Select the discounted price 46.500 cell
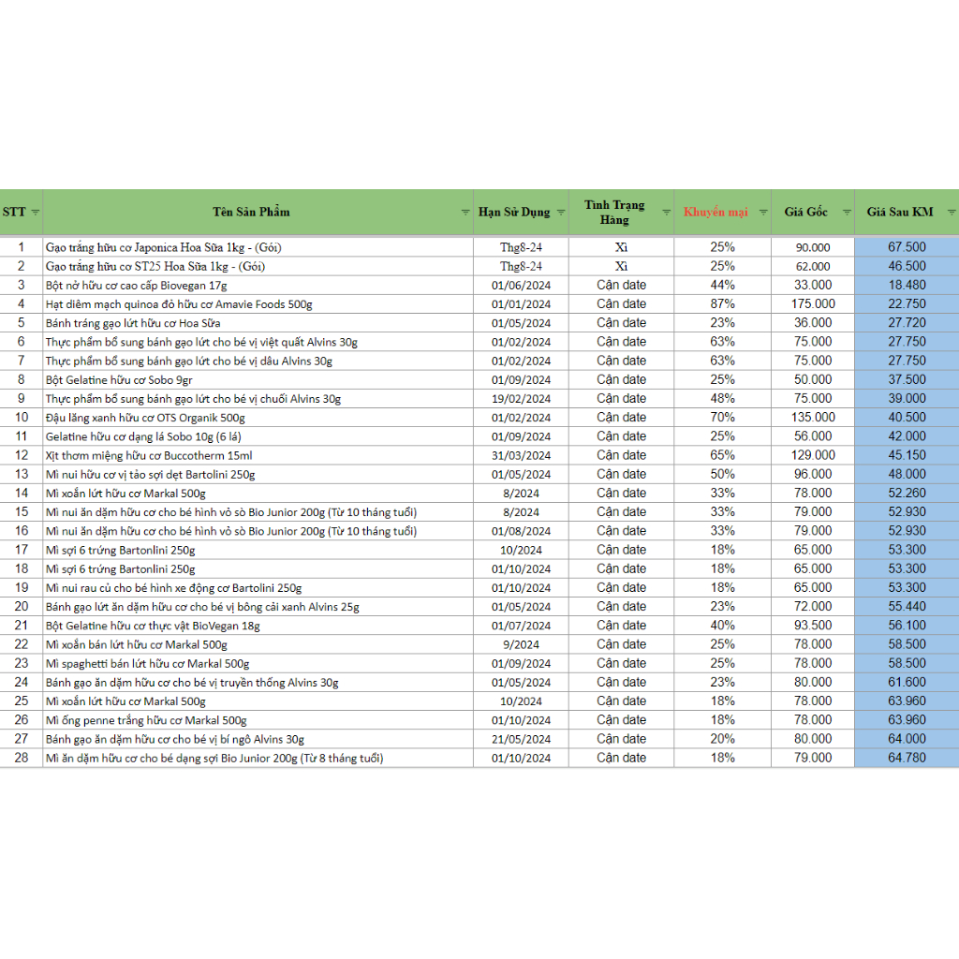The height and width of the screenshot is (959, 959). [907, 266]
